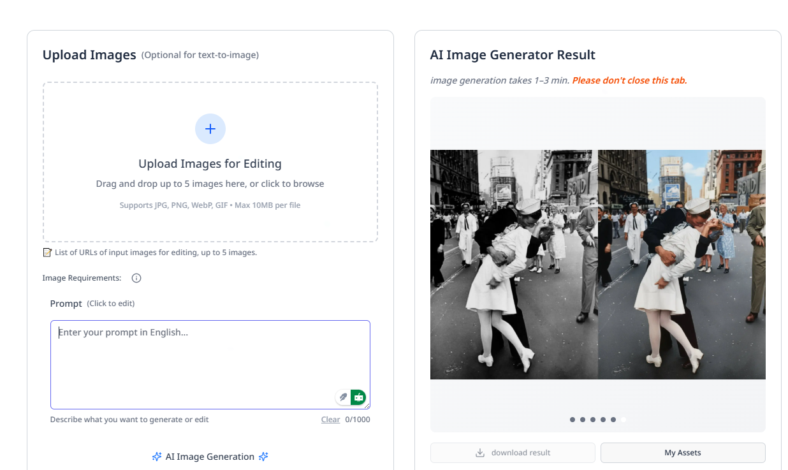This screenshot has width=788, height=470.
Task: Click the green robot icon in prompt box
Action: coord(358,397)
